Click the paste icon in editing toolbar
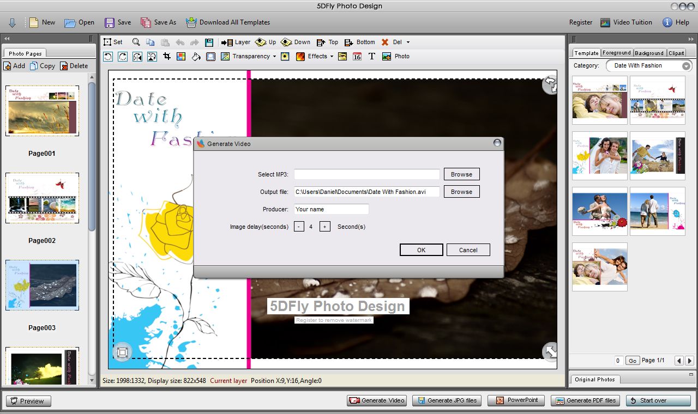Screen dimensions: 698x414 165,42
